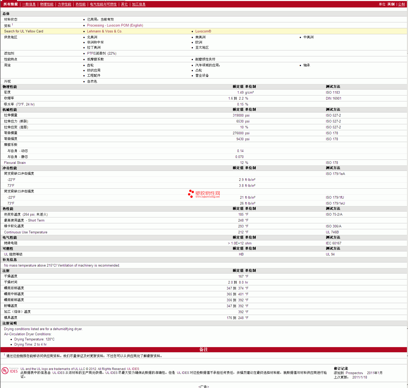Click the UL 746B test method link
The image size is (408, 388).
coord(332,232)
